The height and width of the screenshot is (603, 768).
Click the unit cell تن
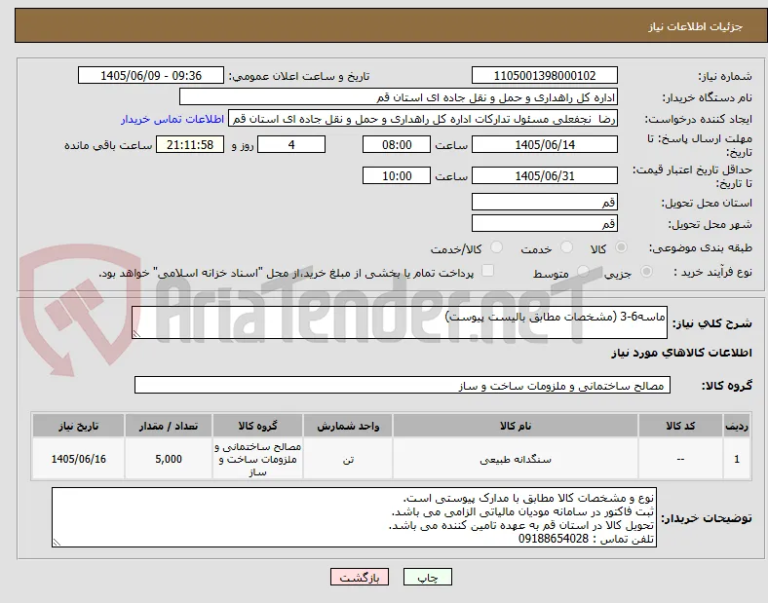click(x=348, y=459)
